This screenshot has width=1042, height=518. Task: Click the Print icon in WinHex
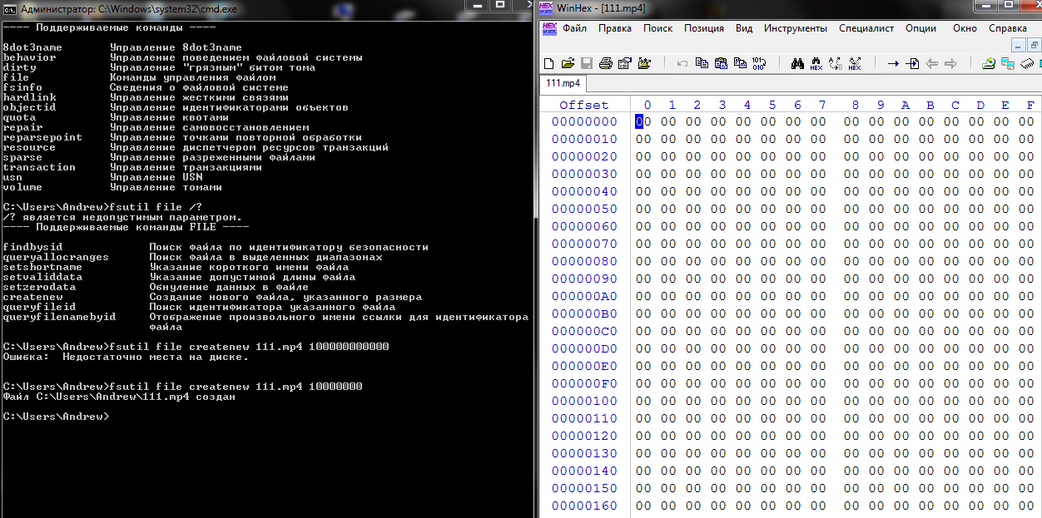pyautogui.click(x=605, y=63)
